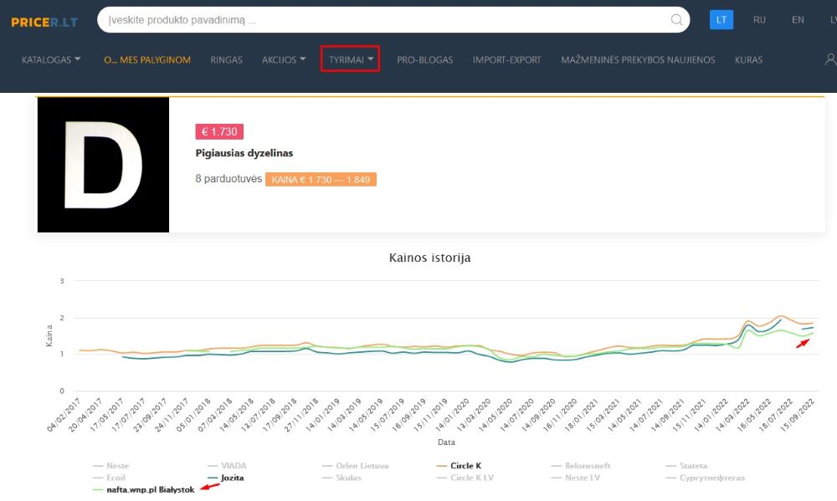Toggle Ecoil series in legend
This screenshot has width=837, height=501.
[x=109, y=478]
